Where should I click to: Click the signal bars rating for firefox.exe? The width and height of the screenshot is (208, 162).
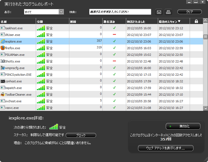click(41, 48)
